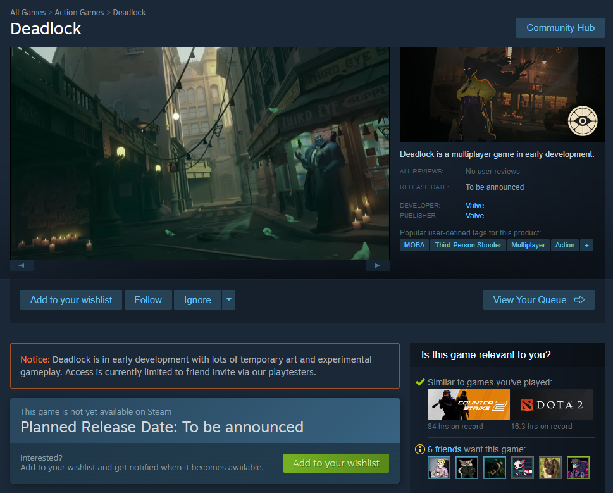Click the Ignore button

pos(197,300)
